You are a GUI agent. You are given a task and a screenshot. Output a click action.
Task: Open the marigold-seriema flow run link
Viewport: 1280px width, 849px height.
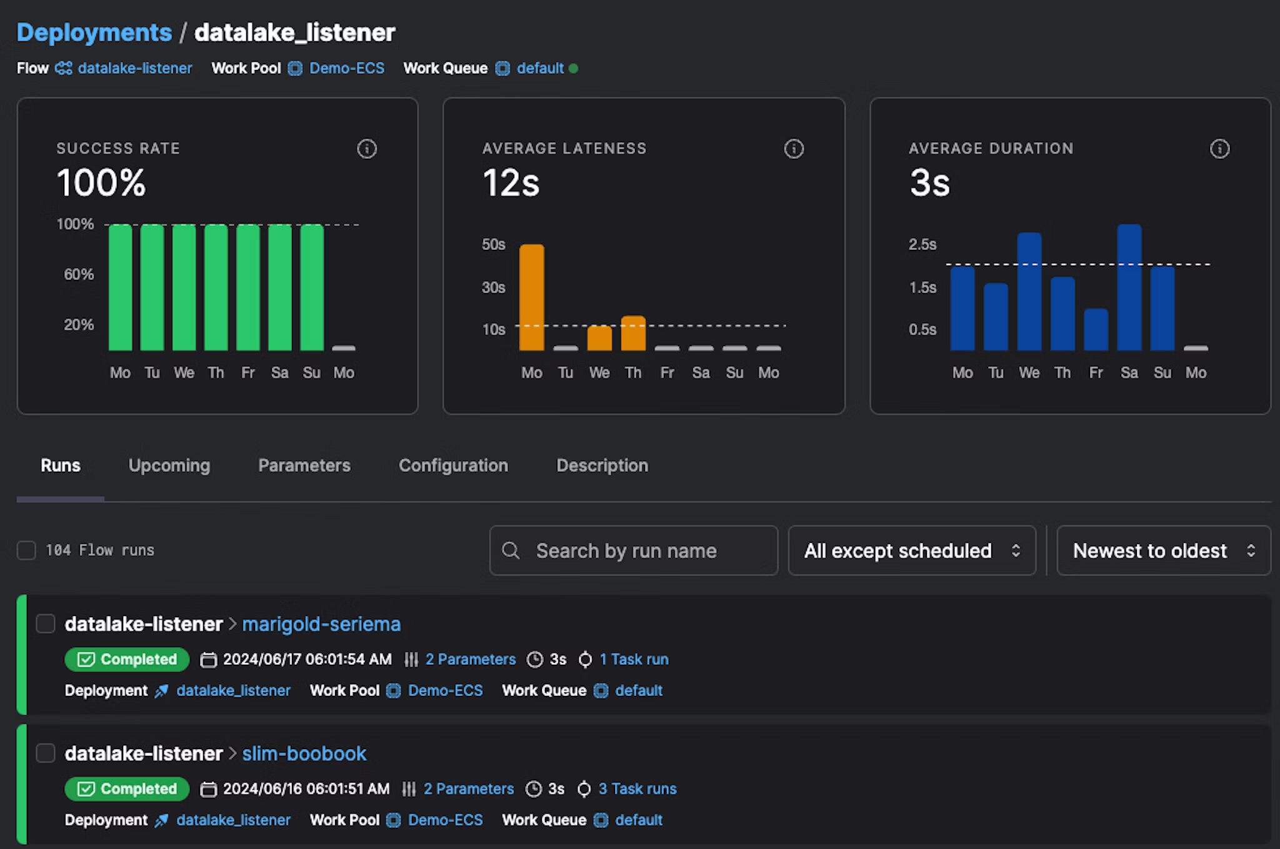click(321, 624)
